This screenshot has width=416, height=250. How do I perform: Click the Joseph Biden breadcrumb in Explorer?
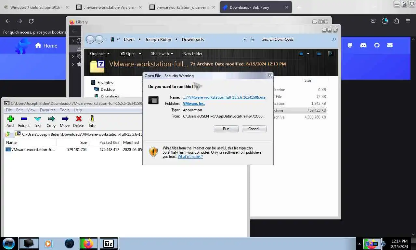point(158,39)
